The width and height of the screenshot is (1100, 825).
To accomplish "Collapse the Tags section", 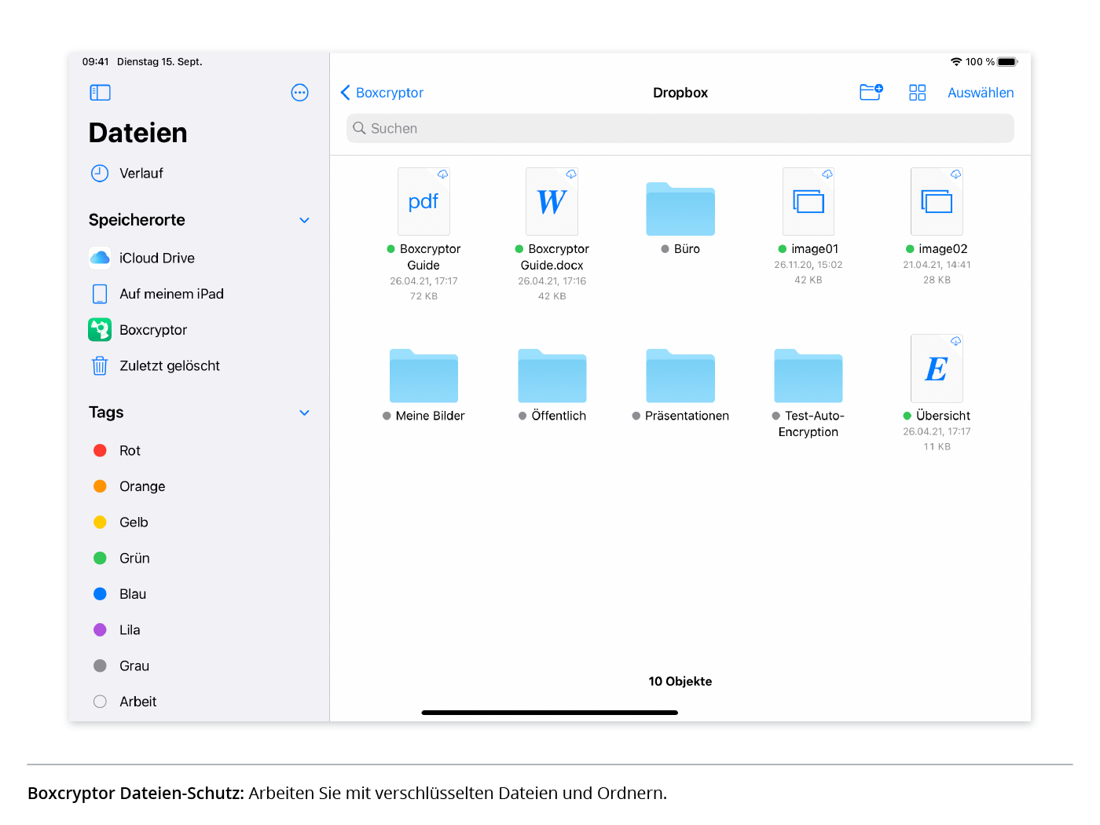I will point(304,412).
